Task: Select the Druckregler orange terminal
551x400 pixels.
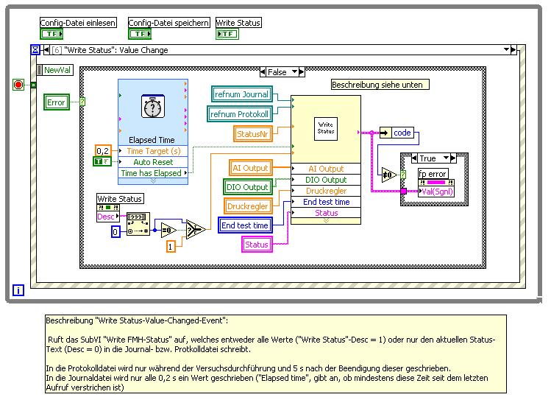Action: point(248,206)
